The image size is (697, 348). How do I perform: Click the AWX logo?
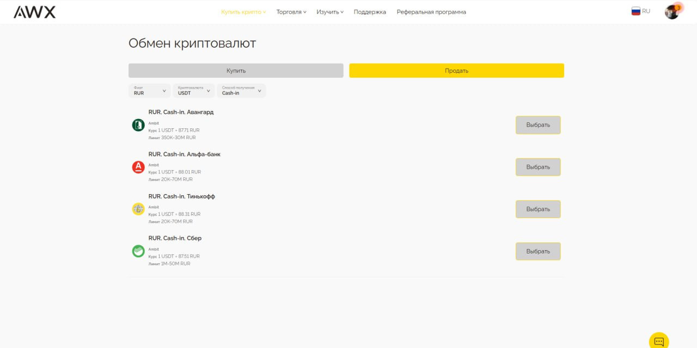[x=34, y=12]
